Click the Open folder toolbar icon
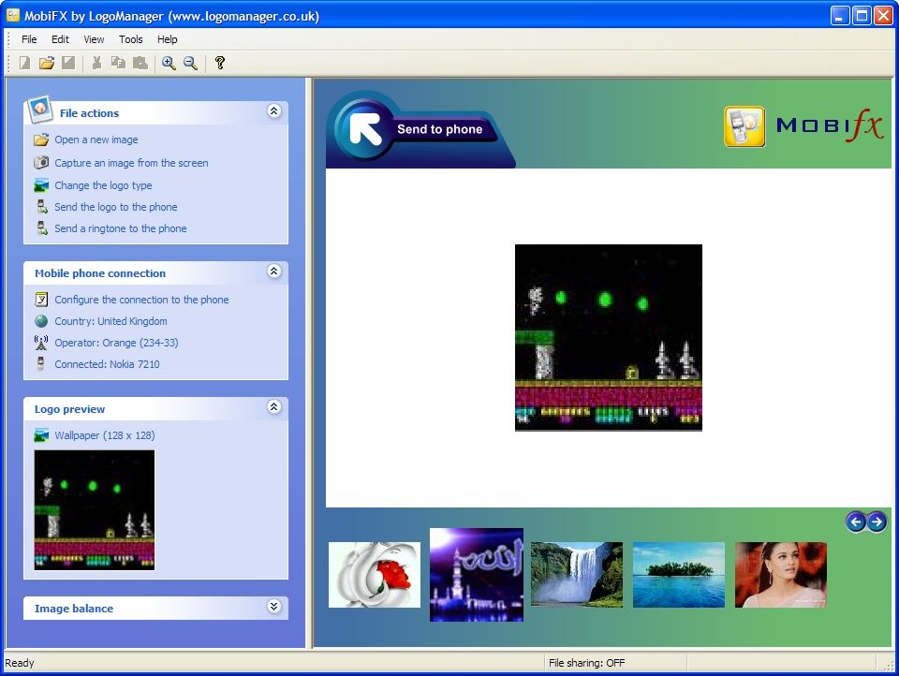Viewport: 899px width, 676px height. pyautogui.click(x=47, y=63)
